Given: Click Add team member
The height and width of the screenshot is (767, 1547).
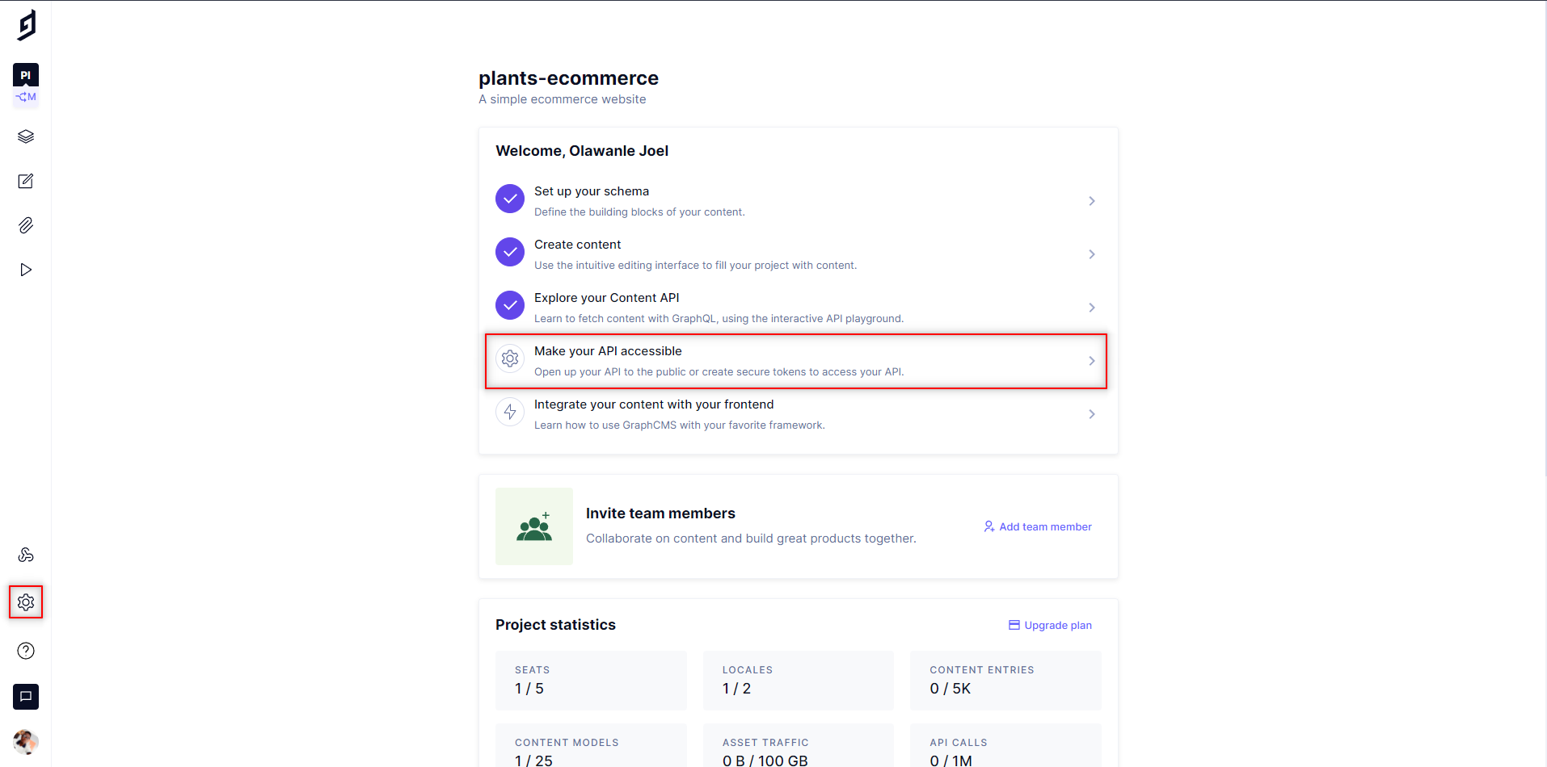Looking at the screenshot, I should point(1038,526).
